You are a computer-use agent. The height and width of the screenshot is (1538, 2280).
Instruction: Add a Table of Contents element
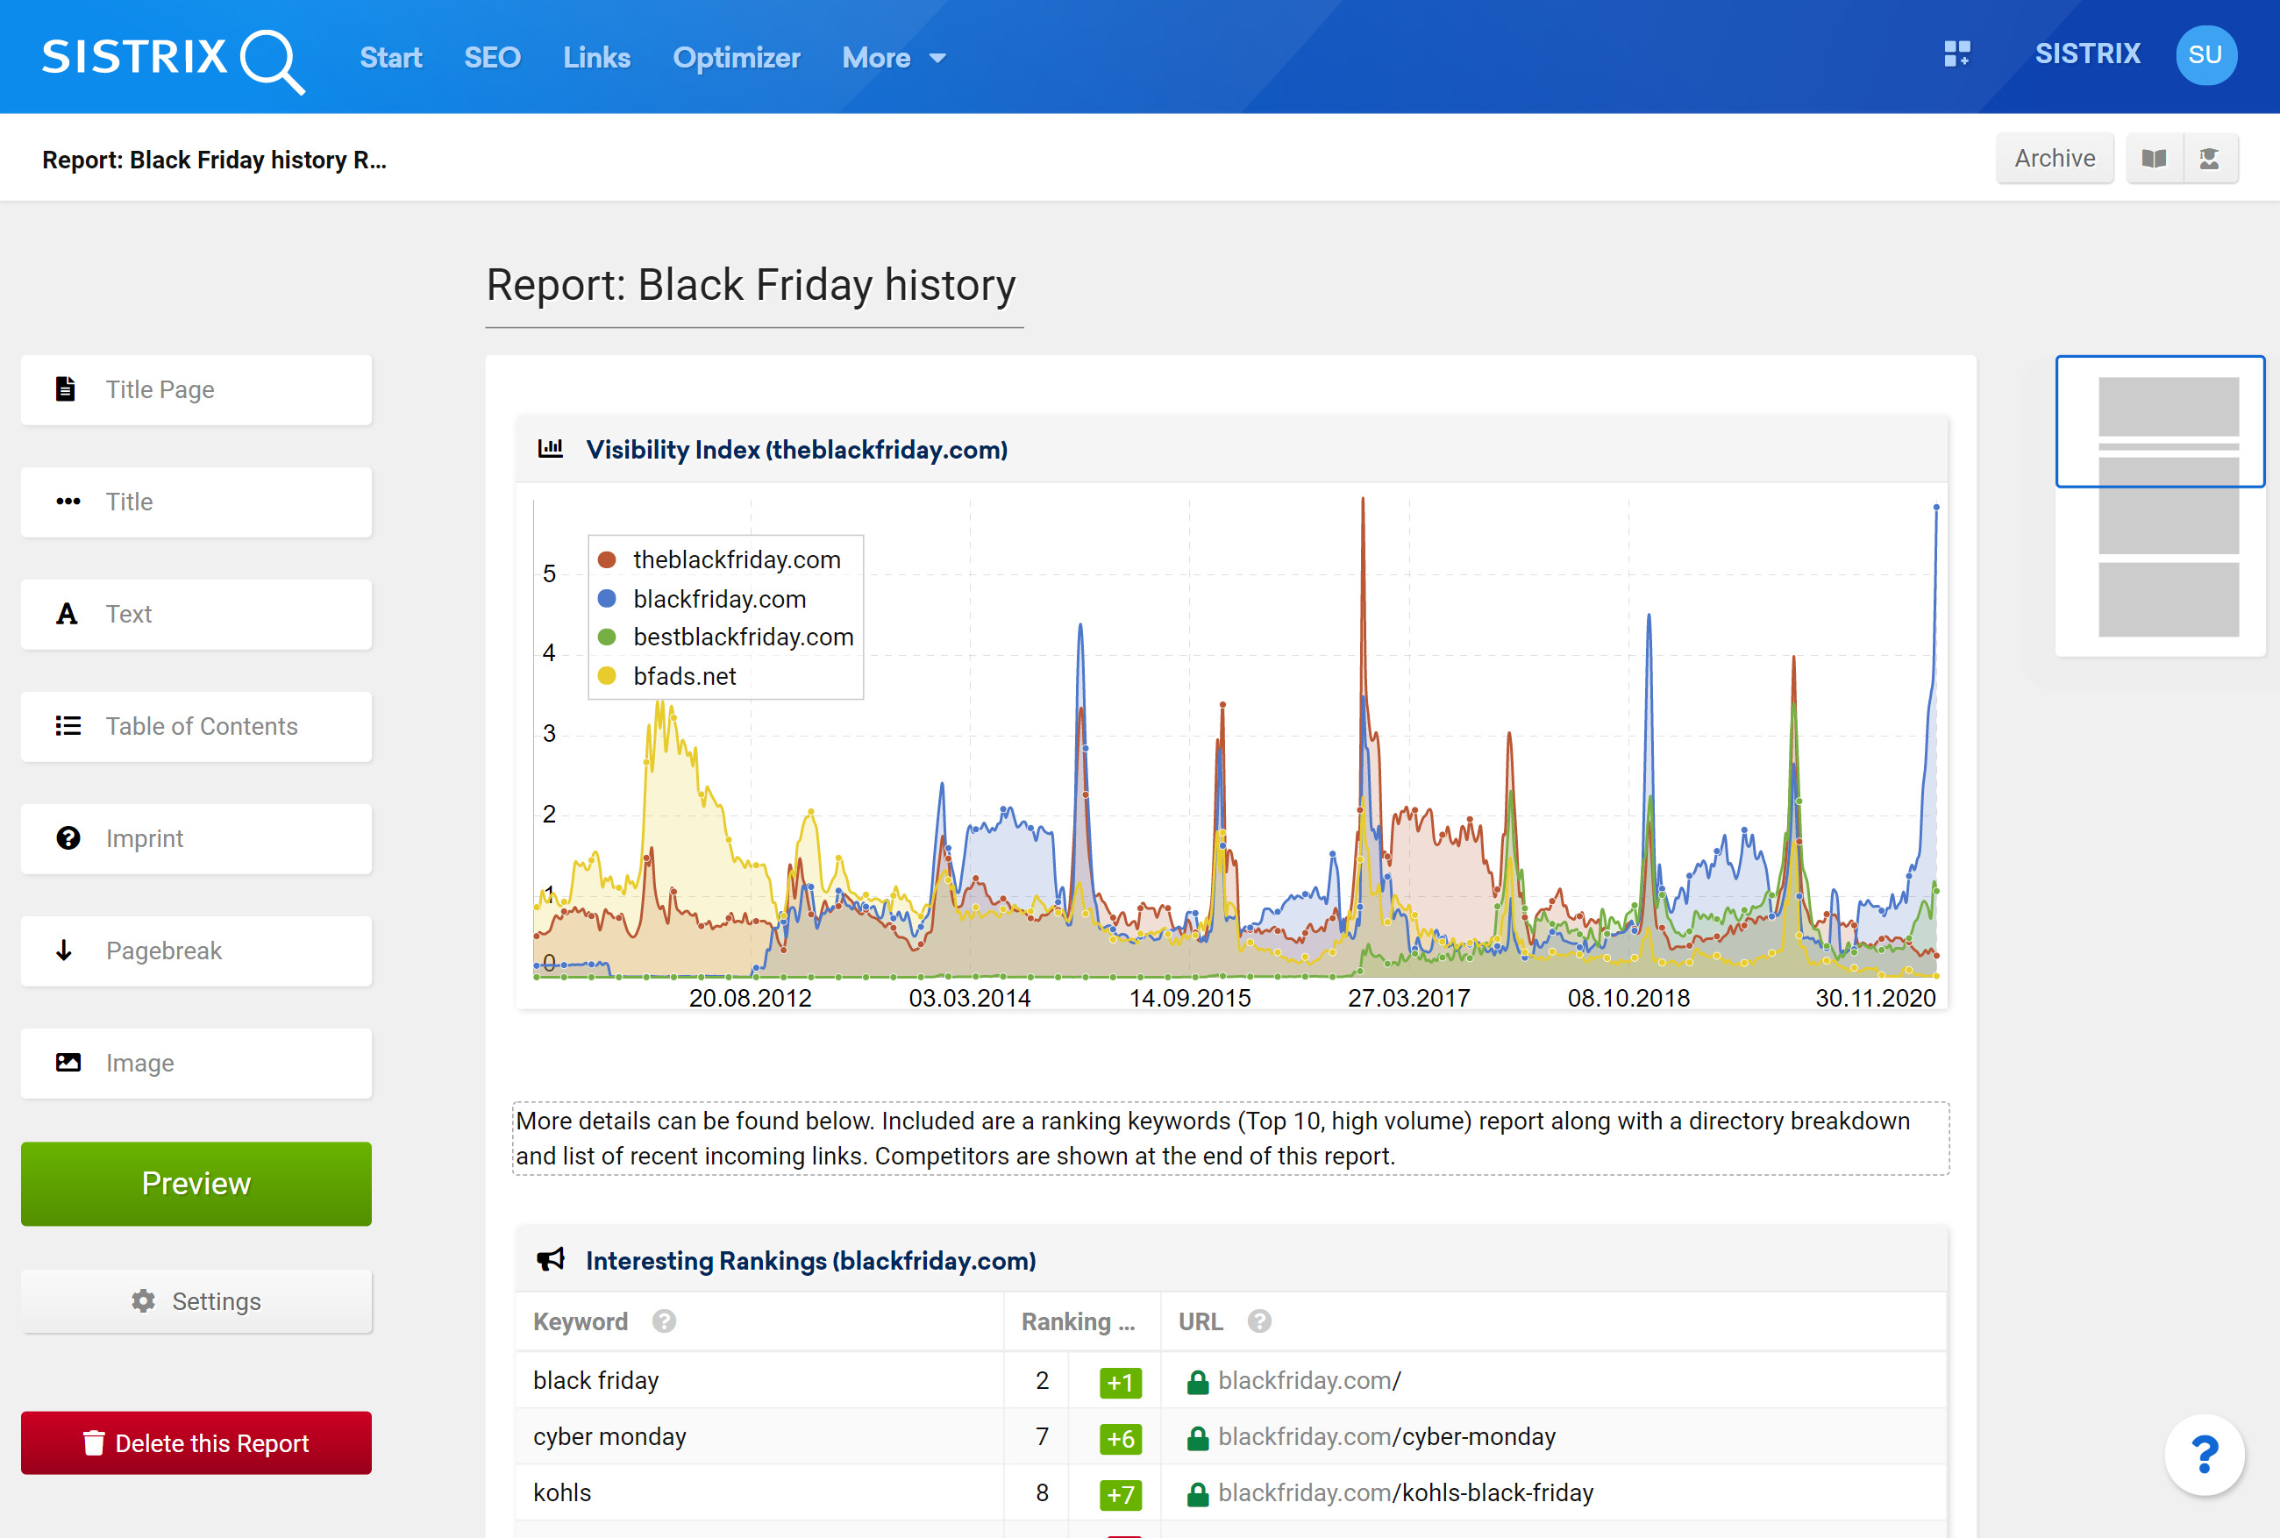[196, 726]
